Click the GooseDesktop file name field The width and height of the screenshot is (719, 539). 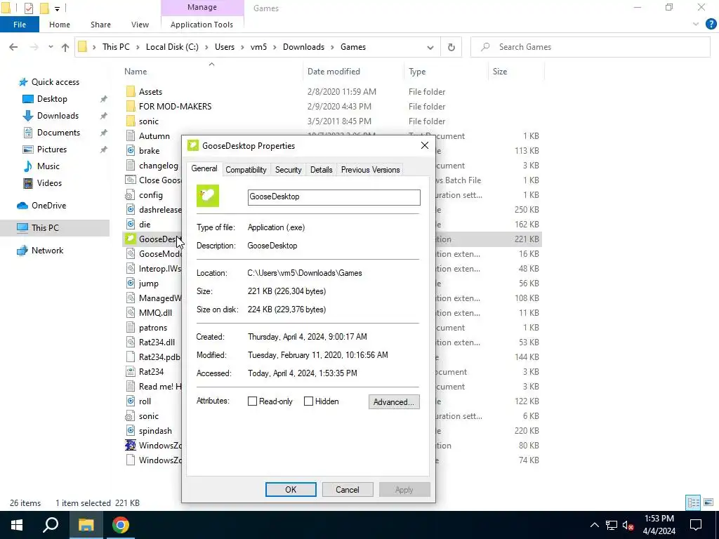334,197
